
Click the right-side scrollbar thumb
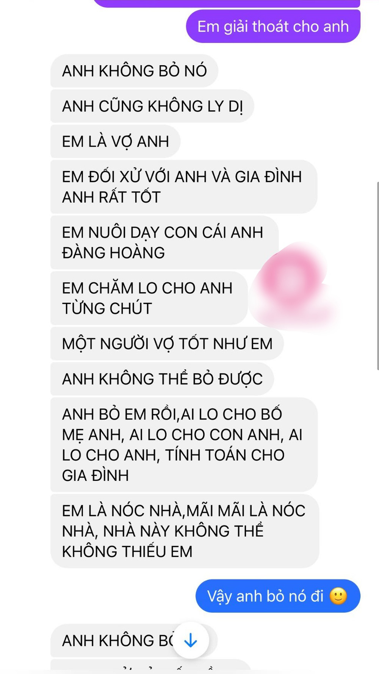pyautogui.click(x=377, y=276)
